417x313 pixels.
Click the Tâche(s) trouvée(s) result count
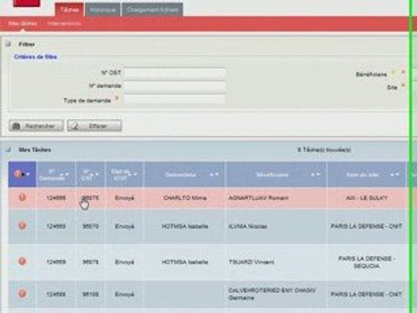click(324, 150)
